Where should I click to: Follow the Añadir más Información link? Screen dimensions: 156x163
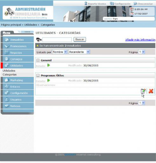click(140, 40)
